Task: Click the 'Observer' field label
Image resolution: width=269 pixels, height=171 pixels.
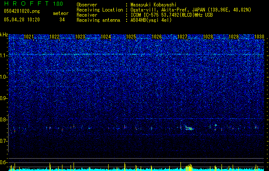Action: (87, 5)
